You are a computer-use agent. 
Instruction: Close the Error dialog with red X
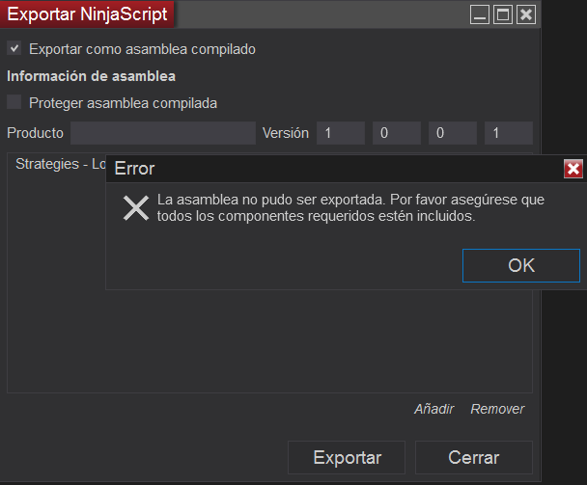point(573,169)
